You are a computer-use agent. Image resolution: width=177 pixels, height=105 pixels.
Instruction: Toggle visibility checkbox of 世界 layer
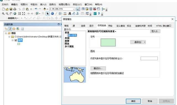(x=16, y=40)
